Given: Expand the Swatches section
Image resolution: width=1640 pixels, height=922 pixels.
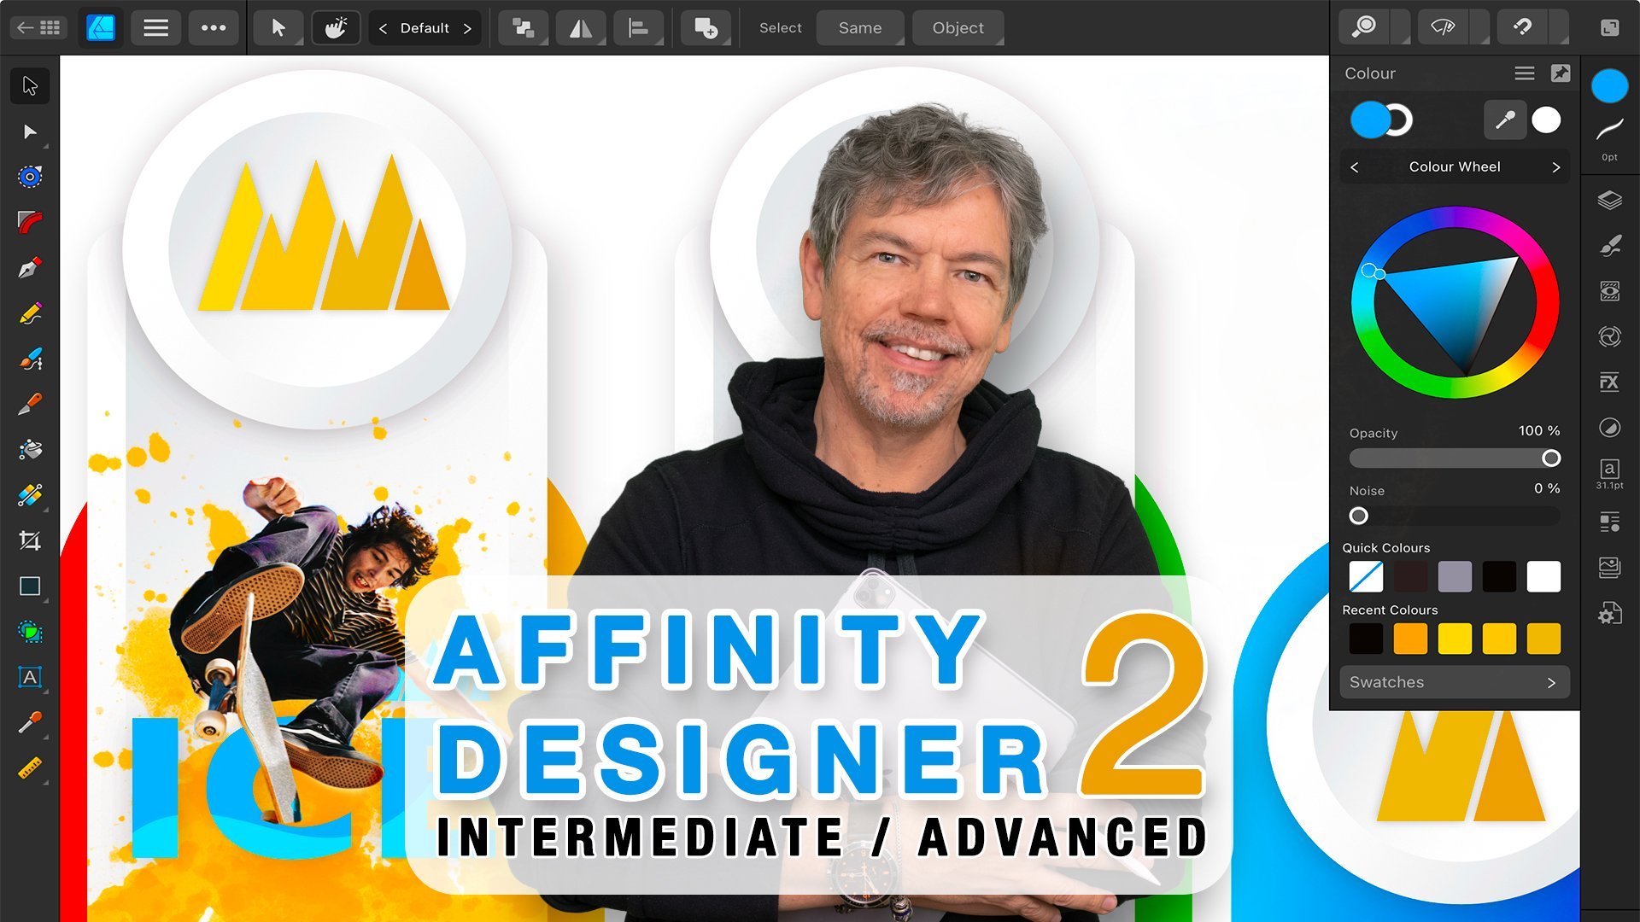Looking at the screenshot, I should click(1454, 682).
